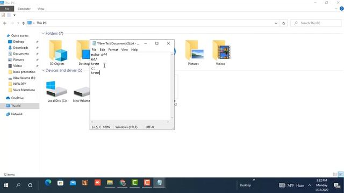Go up one folder level

coord(23,23)
